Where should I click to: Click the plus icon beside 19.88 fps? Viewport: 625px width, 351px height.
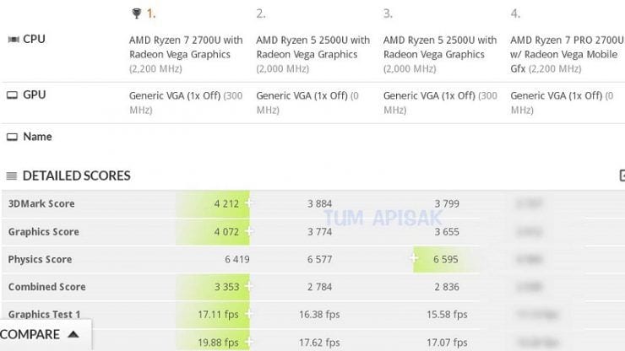pyautogui.click(x=248, y=342)
